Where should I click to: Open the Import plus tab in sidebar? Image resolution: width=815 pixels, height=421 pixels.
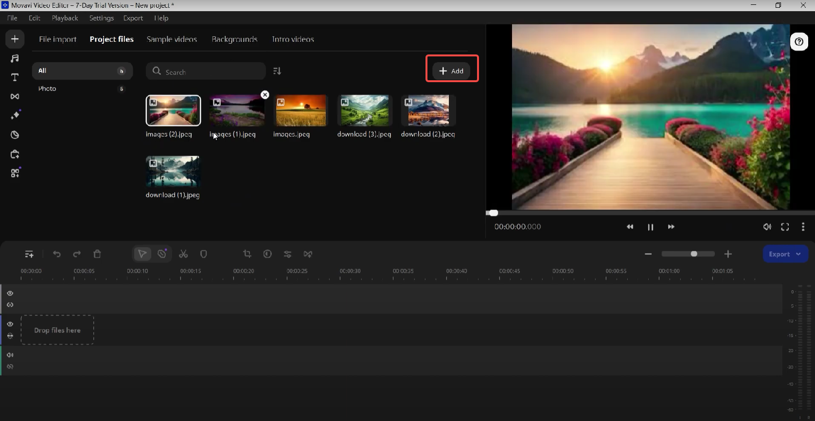click(15, 39)
